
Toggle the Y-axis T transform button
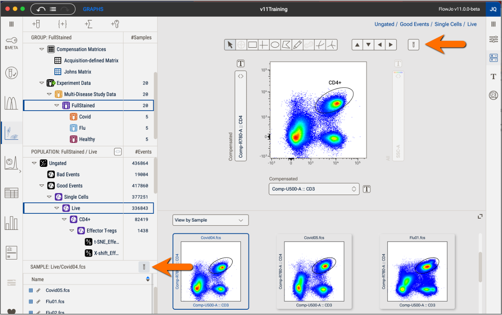(240, 63)
